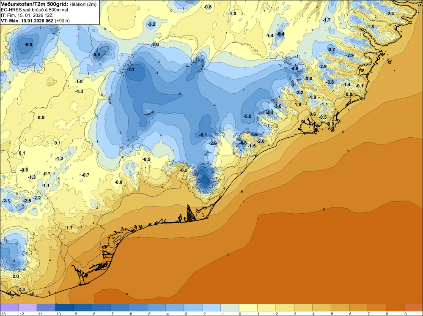Click the 0.5 temperature value inland west
Viewport: 423px width, 316px height.
pyautogui.click(x=41, y=117)
